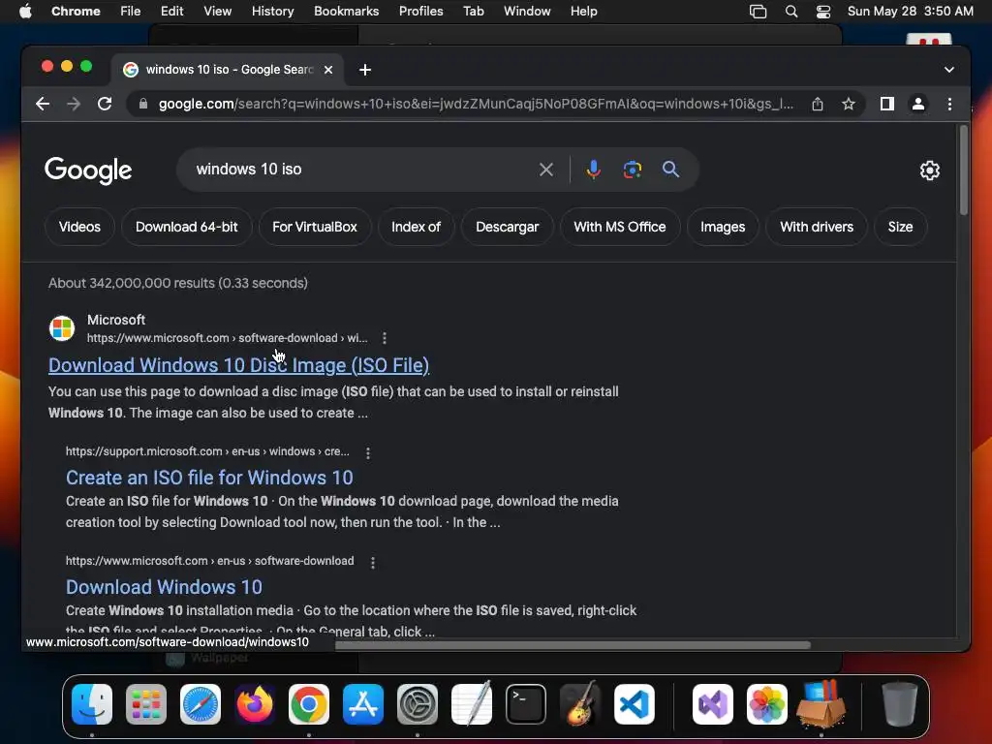The width and height of the screenshot is (992, 744).
Task: Close the windows 10 iso tab
Action: [x=328, y=70]
